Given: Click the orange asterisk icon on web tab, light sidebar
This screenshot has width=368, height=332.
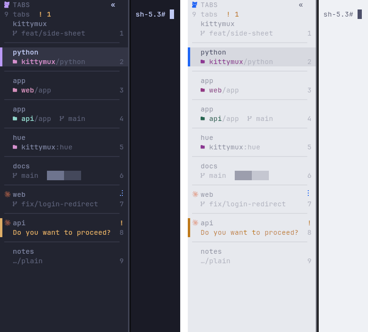Looking at the screenshot, I should [x=195, y=194].
